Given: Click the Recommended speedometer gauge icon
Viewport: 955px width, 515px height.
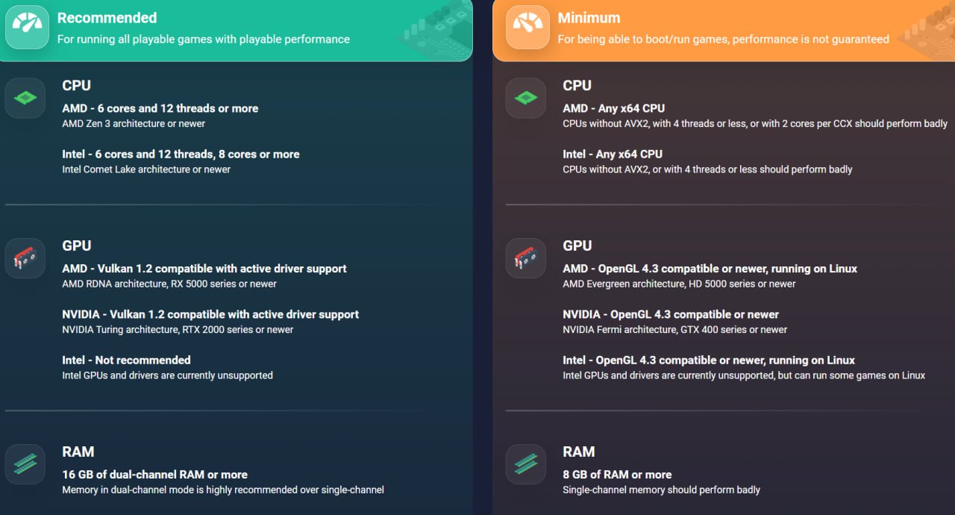Looking at the screenshot, I should 27,28.
